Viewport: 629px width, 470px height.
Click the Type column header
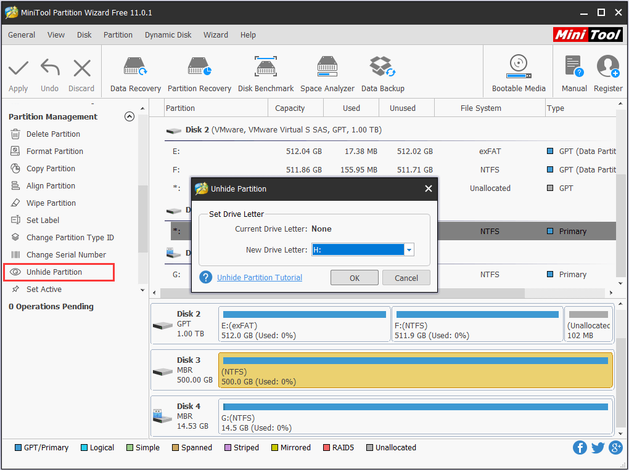(x=580, y=108)
